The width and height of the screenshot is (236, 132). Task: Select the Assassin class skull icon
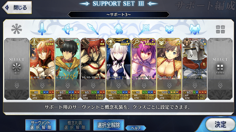pos(169,29)
